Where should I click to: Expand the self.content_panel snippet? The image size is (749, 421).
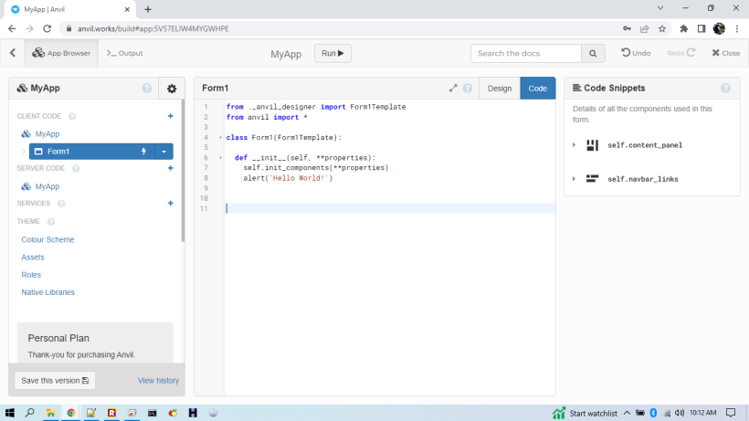pyautogui.click(x=574, y=145)
